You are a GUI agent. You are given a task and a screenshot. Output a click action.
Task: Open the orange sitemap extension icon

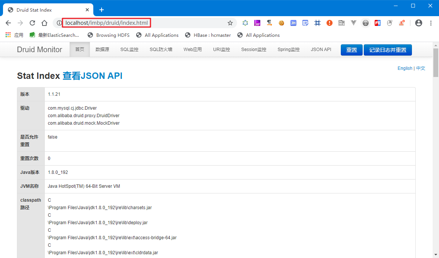[402, 23]
